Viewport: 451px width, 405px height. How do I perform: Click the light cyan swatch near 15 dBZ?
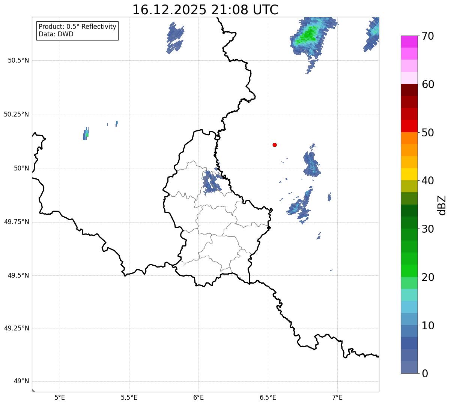click(409, 295)
